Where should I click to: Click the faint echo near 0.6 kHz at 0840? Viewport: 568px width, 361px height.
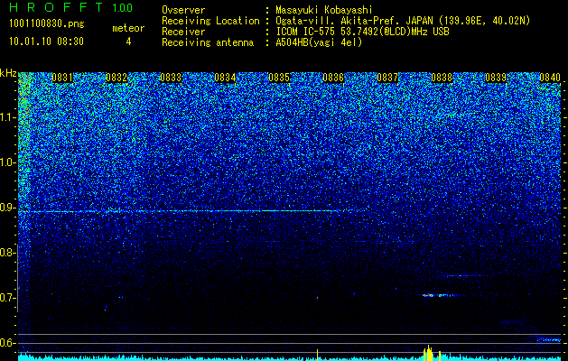pyautogui.click(x=549, y=339)
